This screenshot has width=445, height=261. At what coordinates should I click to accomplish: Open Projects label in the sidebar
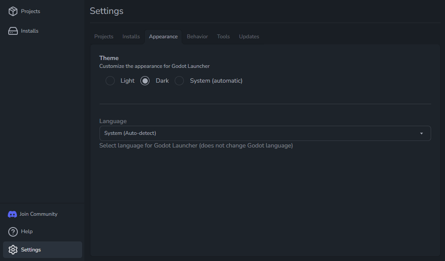pos(30,11)
